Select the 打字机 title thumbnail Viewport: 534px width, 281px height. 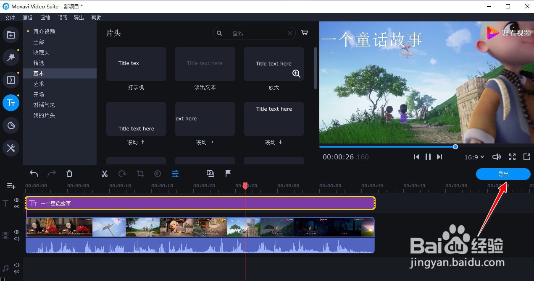(x=136, y=64)
